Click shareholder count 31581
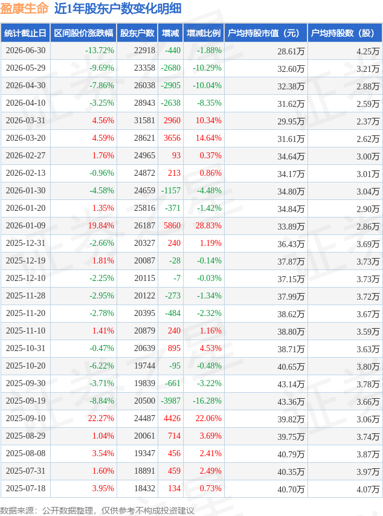 pyautogui.click(x=144, y=120)
